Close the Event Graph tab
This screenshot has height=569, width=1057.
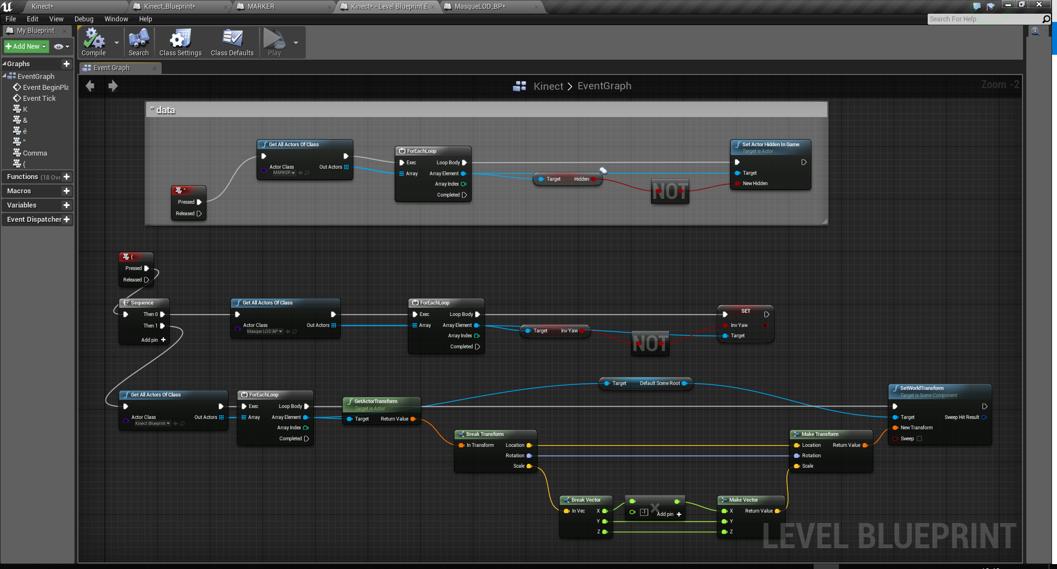click(x=155, y=68)
